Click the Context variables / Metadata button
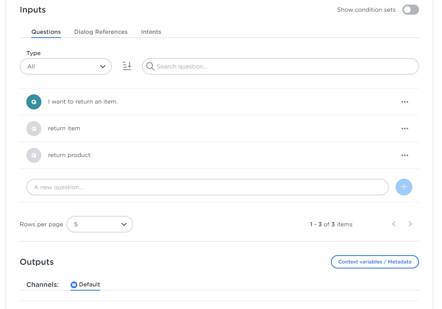The width and height of the screenshot is (442, 309). [x=375, y=262]
